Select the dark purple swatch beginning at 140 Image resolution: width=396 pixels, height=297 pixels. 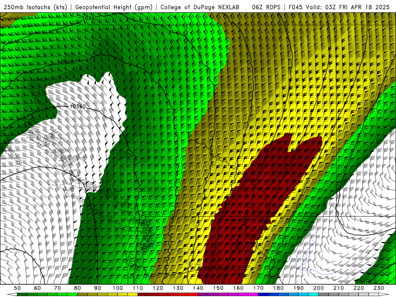pos(203,295)
